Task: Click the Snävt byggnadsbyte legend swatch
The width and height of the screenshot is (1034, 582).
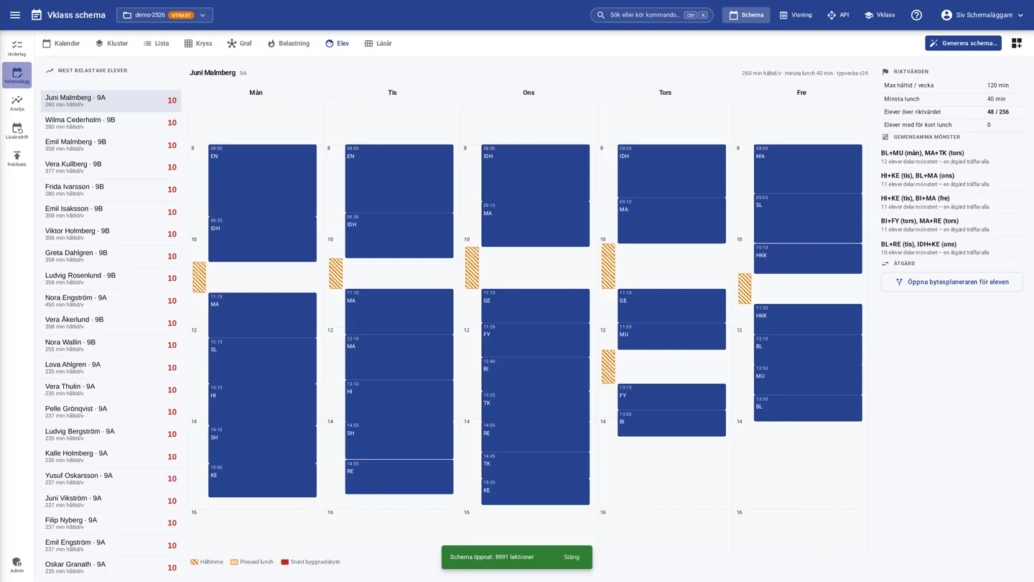Action: click(x=284, y=562)
